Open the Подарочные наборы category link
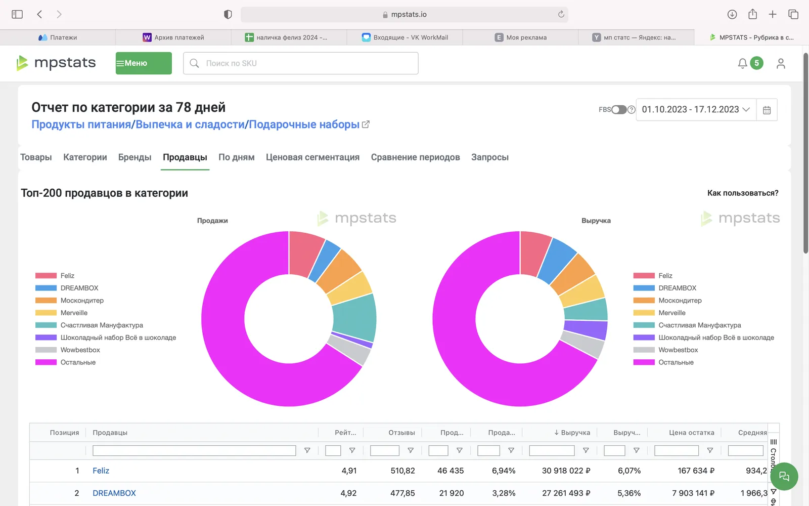 [304, 124]
